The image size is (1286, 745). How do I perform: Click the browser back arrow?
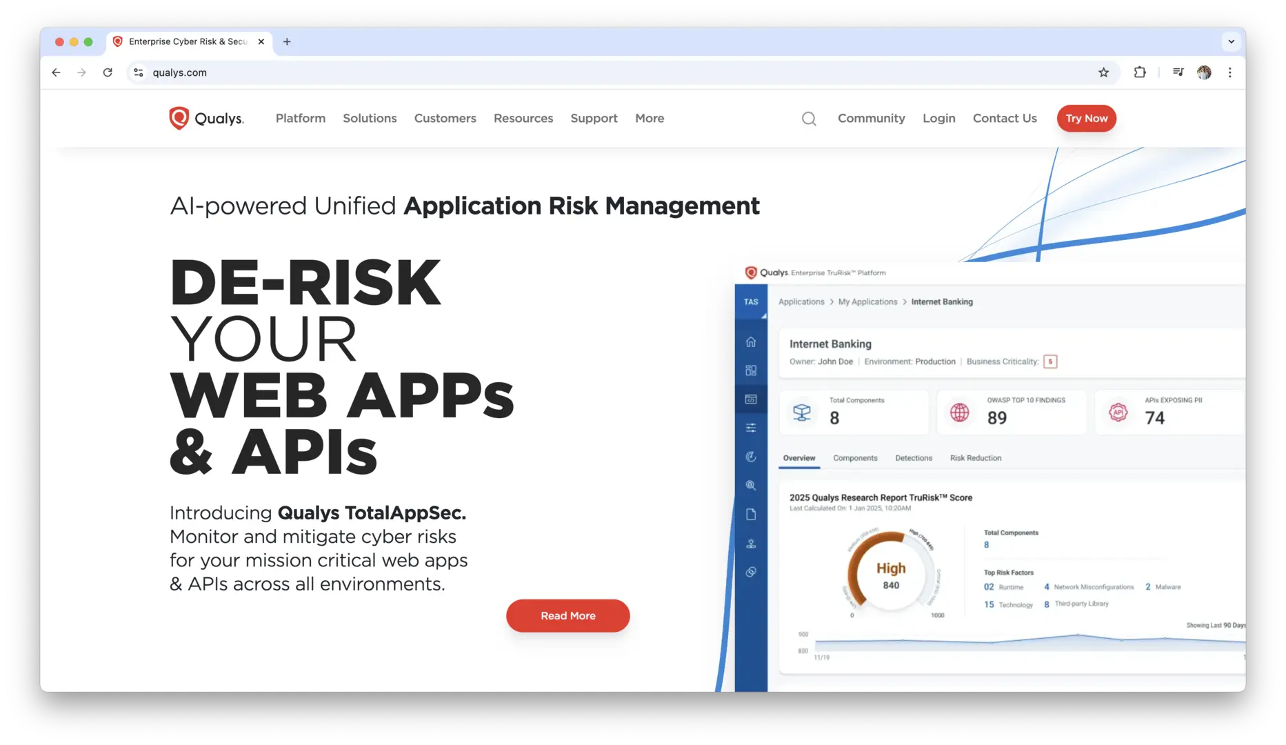click(57, 72)
